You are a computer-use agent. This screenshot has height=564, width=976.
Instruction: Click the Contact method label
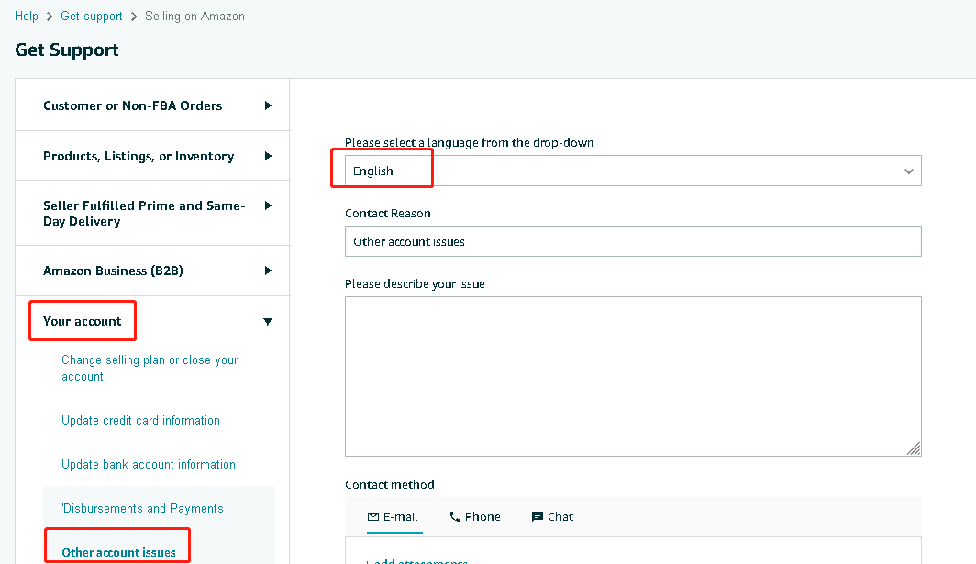tap(390, 484)
